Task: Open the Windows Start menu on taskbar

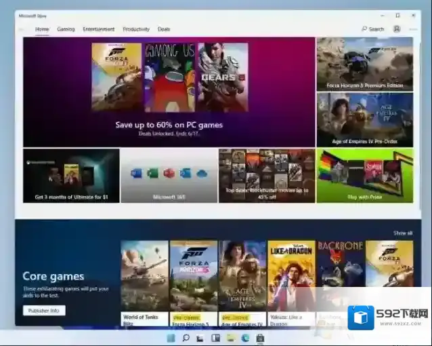Action: pos(169,338)
